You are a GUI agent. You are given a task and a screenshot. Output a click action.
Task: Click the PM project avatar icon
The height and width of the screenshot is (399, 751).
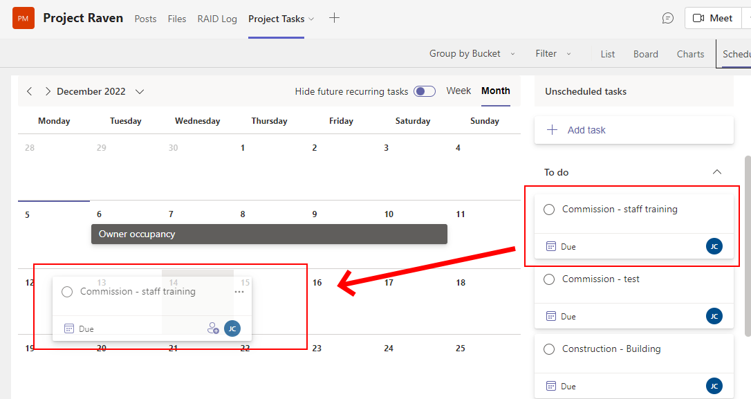tap(23, 18)
